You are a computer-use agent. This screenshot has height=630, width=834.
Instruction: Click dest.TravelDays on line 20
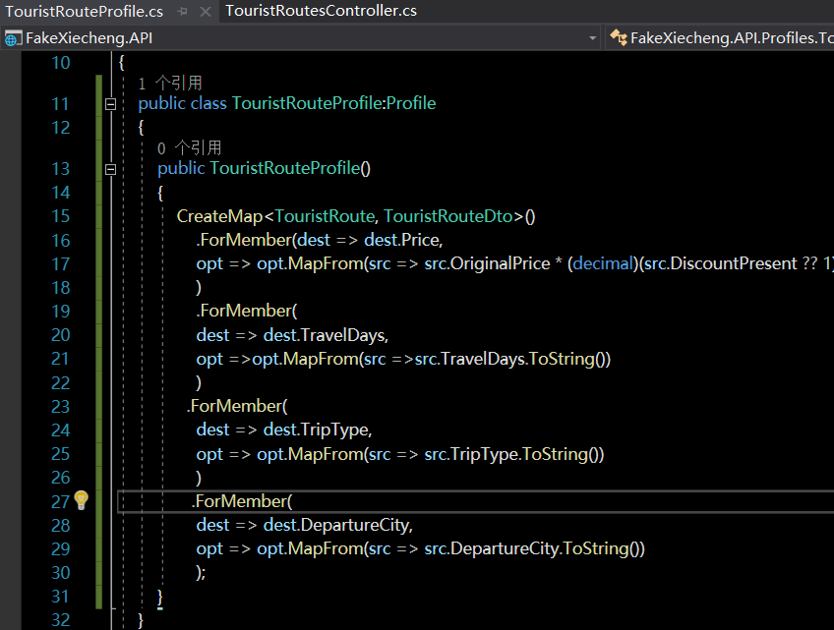[325, 335]
